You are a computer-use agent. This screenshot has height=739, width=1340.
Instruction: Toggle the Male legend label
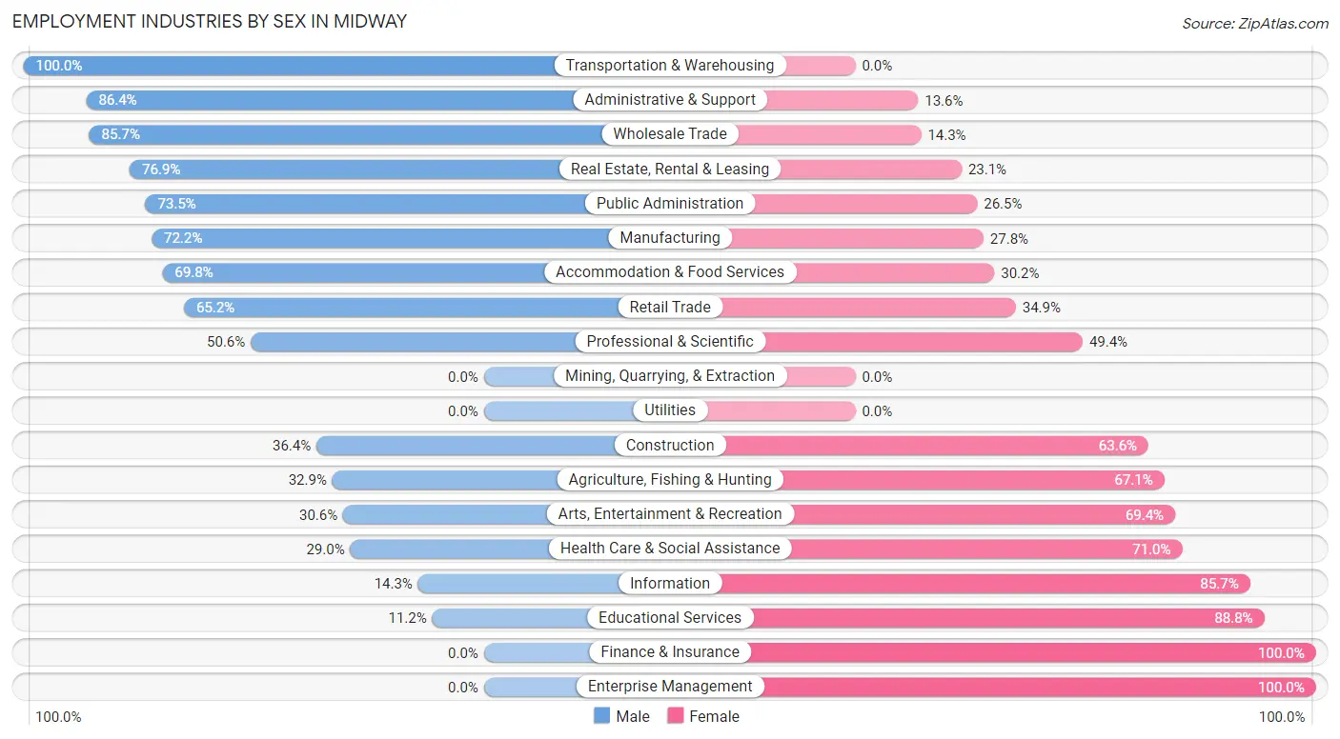click(x=633, y=716)
